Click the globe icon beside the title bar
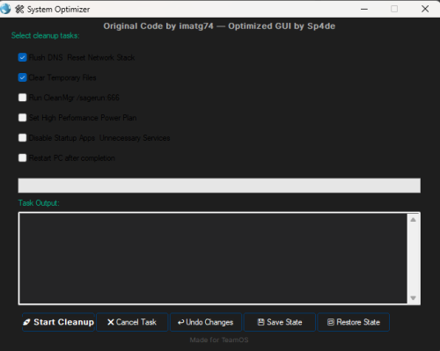This screenshot has width=440, height=351. pos(4,9)
